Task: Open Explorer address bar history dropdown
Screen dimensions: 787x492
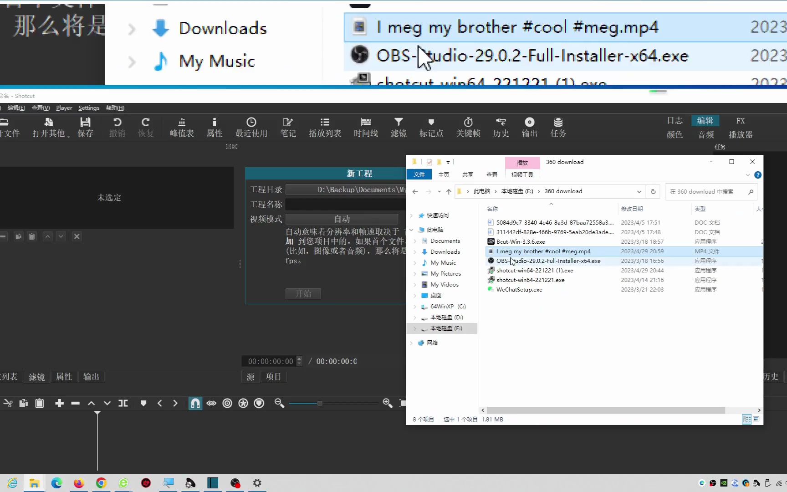Action: (x=639, y=191)
